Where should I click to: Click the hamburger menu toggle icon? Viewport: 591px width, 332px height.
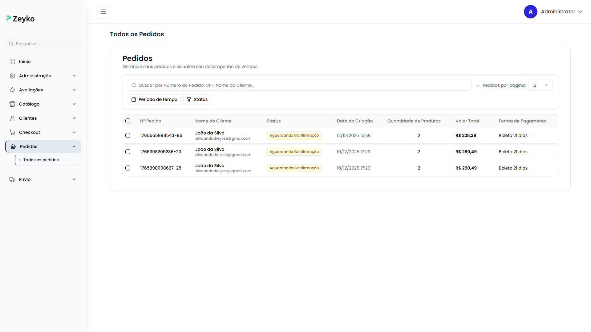coord(103,12)
